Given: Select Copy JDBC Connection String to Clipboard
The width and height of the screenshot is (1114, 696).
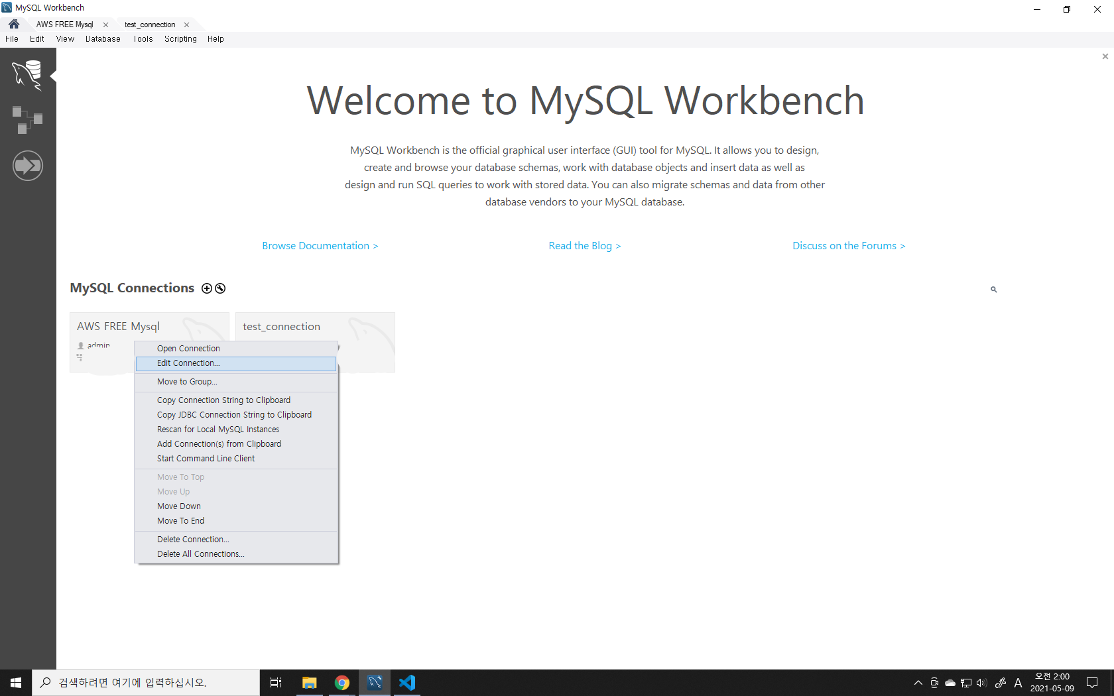Looking at the screenshot, I should tap(236, 415).
